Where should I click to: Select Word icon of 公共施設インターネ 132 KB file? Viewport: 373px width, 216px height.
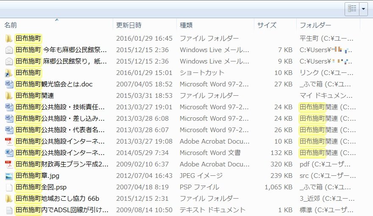(x=9, y=152)
